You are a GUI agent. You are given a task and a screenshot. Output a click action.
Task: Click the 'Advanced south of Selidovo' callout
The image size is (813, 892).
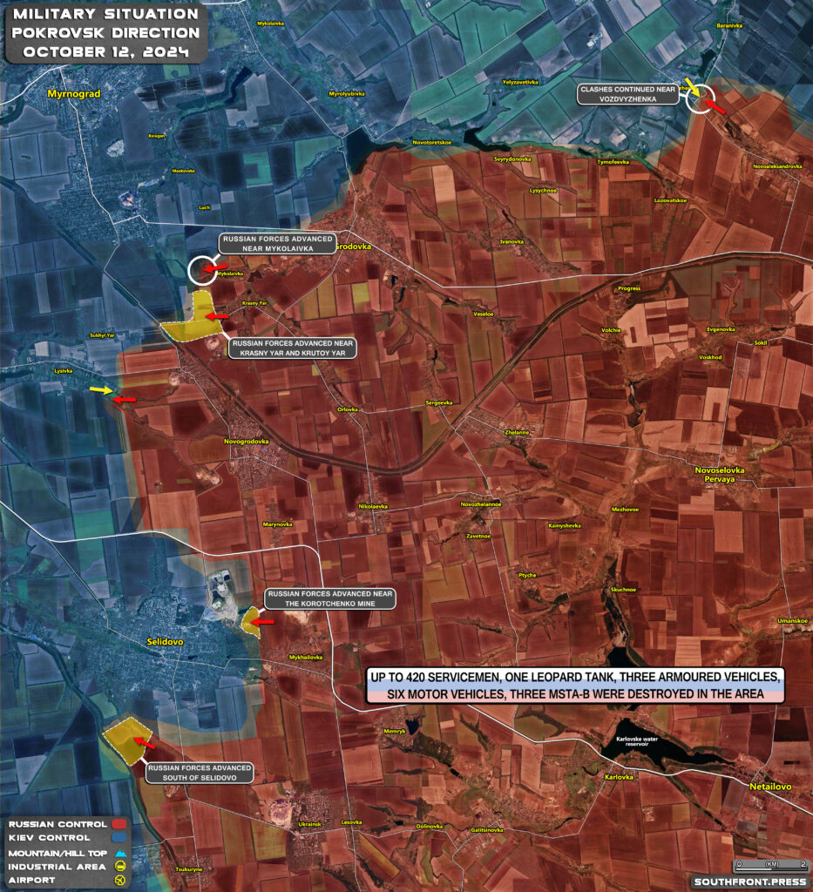pos(200,773)
